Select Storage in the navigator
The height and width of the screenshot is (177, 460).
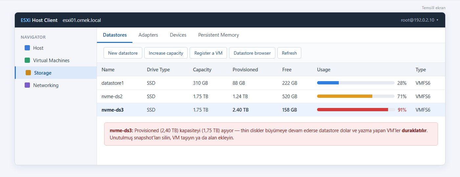(56, 73)
